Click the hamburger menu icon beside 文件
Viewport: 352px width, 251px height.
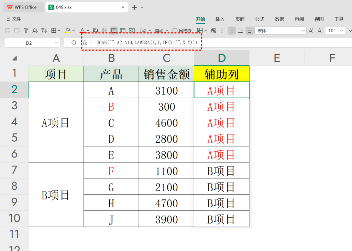coord(8,19)
